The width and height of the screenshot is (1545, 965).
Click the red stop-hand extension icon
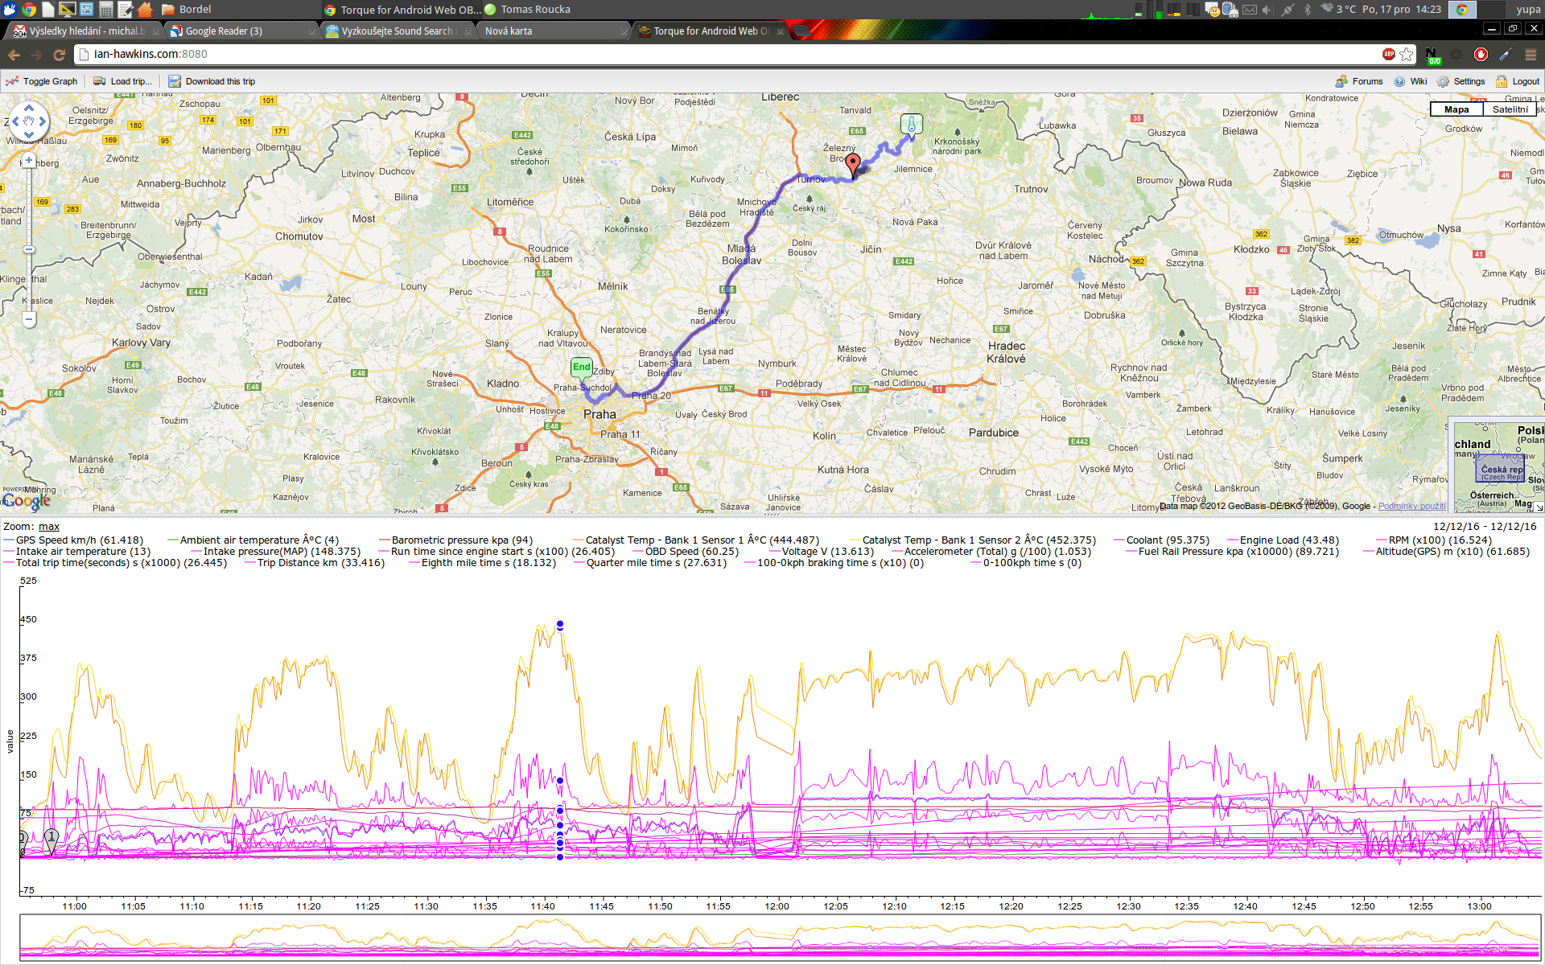1481,54
